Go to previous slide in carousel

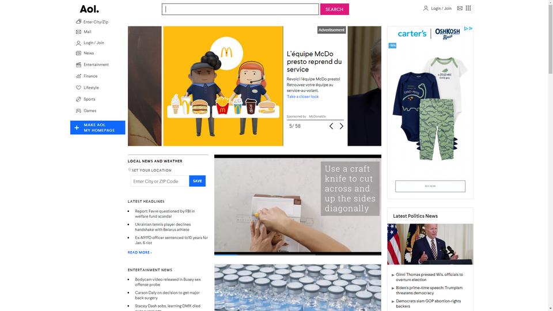[x=331, y=126]
